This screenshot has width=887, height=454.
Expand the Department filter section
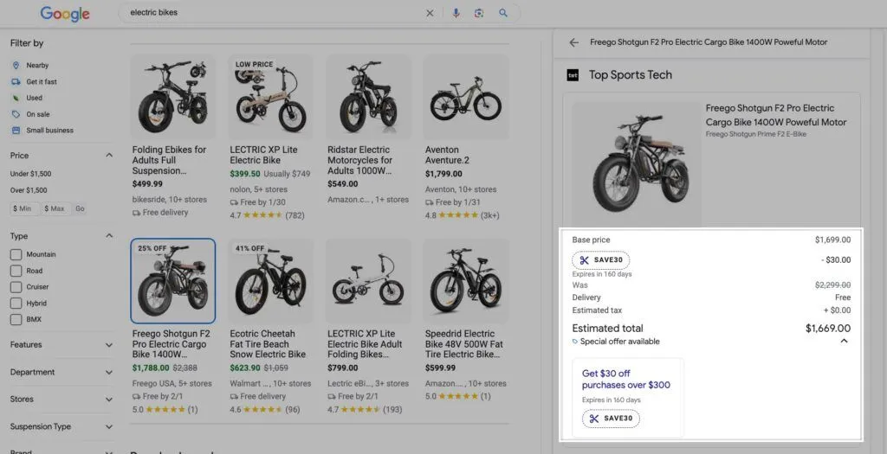[109, 373]
